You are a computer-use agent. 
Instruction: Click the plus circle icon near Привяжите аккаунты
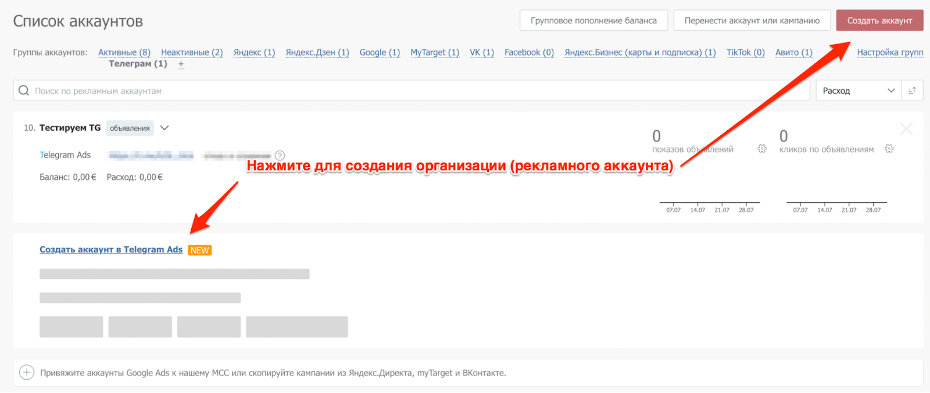pyautogui.click(x=27, y=373)
